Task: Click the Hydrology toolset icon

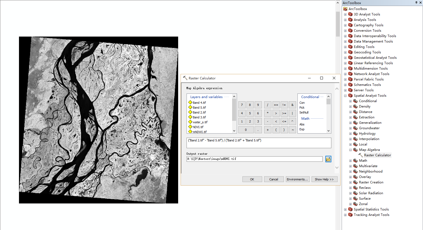Action: click(355, 133)
